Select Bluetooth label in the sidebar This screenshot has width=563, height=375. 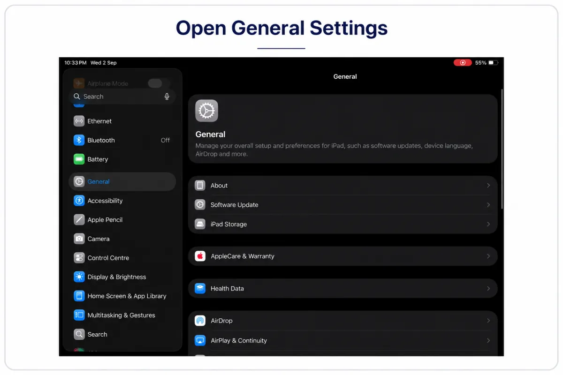pyautogui.click(x=101, y=140)
